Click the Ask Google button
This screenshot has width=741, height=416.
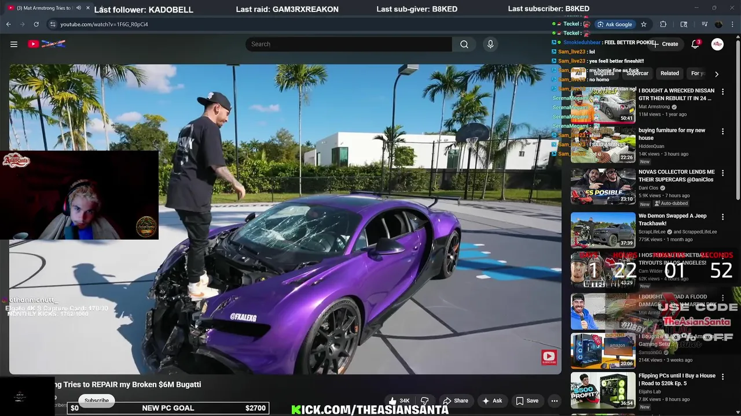pos(614,24)
